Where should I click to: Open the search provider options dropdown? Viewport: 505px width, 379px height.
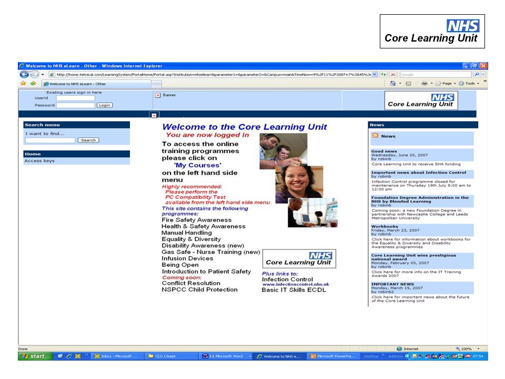[483, 74]
